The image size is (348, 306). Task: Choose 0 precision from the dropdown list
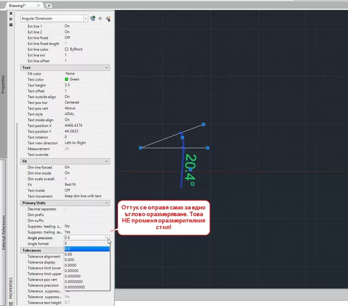pos(67,243)
